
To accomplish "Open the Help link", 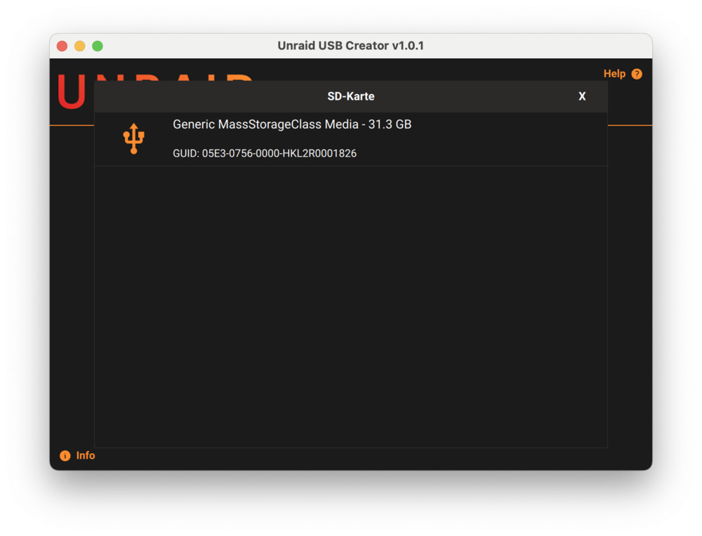I will (614, 74).
